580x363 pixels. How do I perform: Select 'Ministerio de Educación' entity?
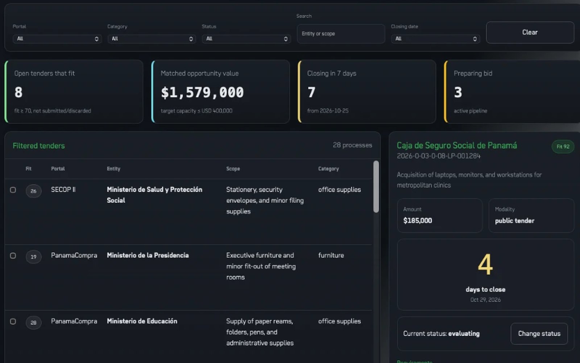142,321
